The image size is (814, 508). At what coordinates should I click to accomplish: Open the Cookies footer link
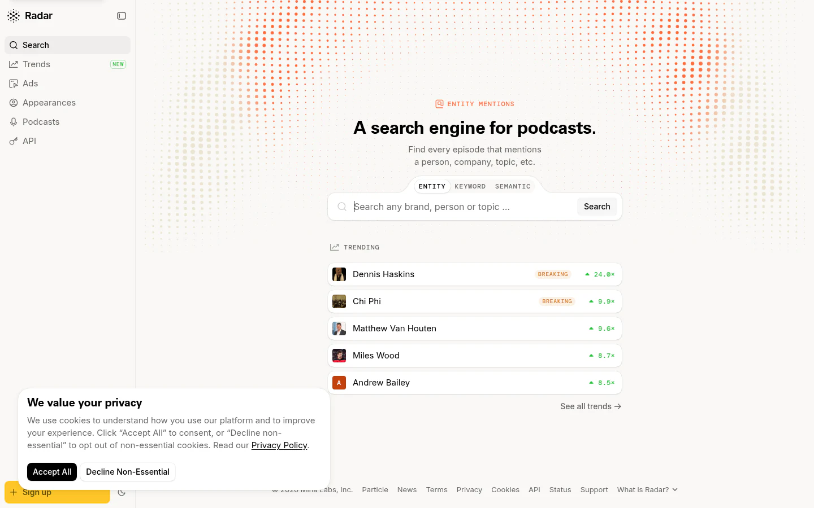505,490
